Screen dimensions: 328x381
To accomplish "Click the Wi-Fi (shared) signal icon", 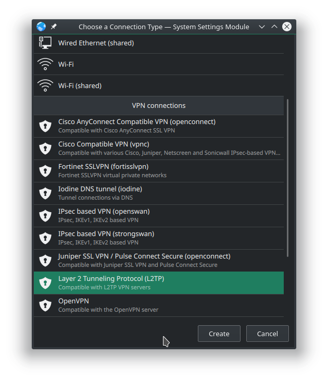I will coord(45,85).
